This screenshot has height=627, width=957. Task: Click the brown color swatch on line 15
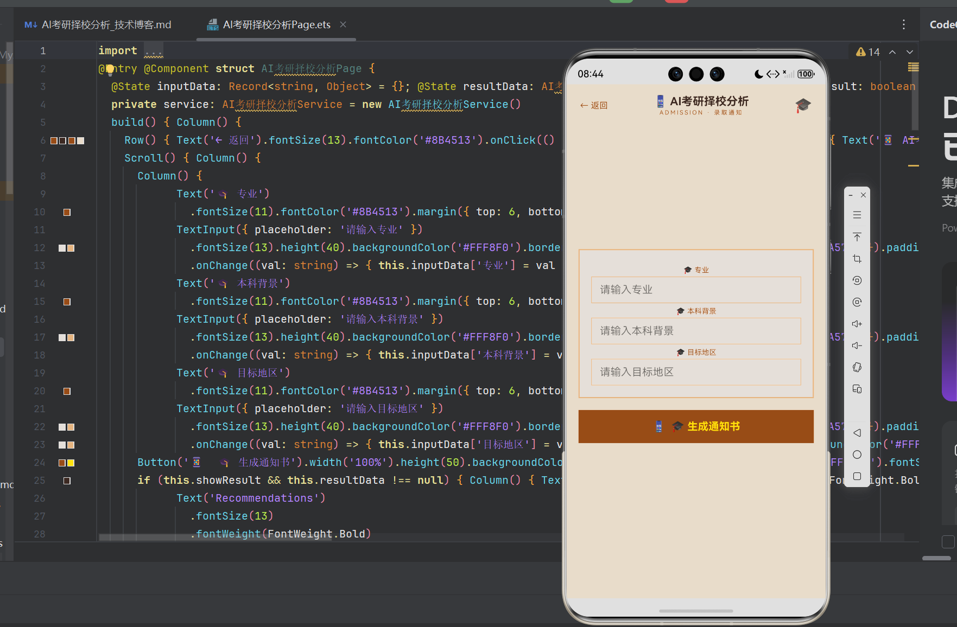tap(67, 302)
